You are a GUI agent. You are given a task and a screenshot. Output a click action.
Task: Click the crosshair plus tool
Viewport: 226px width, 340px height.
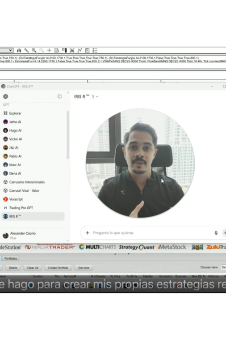click(49, 51)
